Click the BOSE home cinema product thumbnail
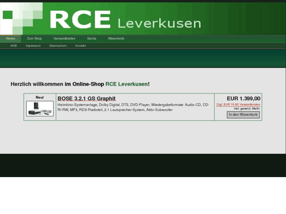The width and height of the screenshot is (286, 214). click(x=40, y=108)
